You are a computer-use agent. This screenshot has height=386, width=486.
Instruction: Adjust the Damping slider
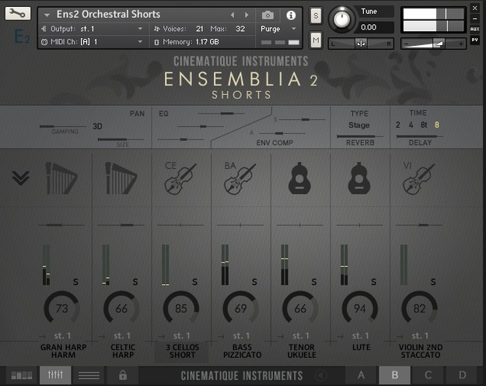click(63, 126)
